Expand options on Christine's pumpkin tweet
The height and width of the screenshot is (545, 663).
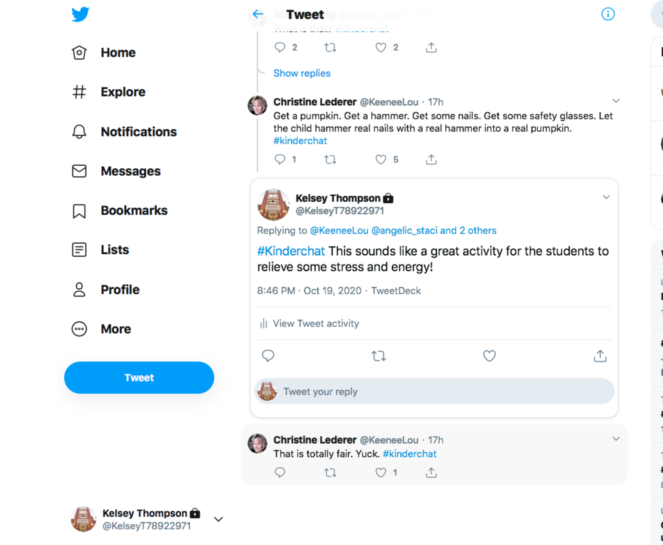coord(616,101)
